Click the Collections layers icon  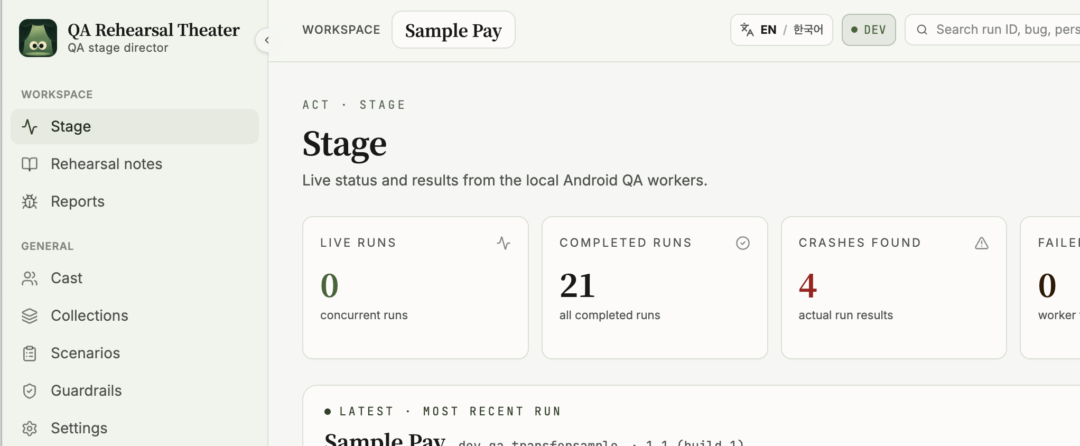[30, 315]
